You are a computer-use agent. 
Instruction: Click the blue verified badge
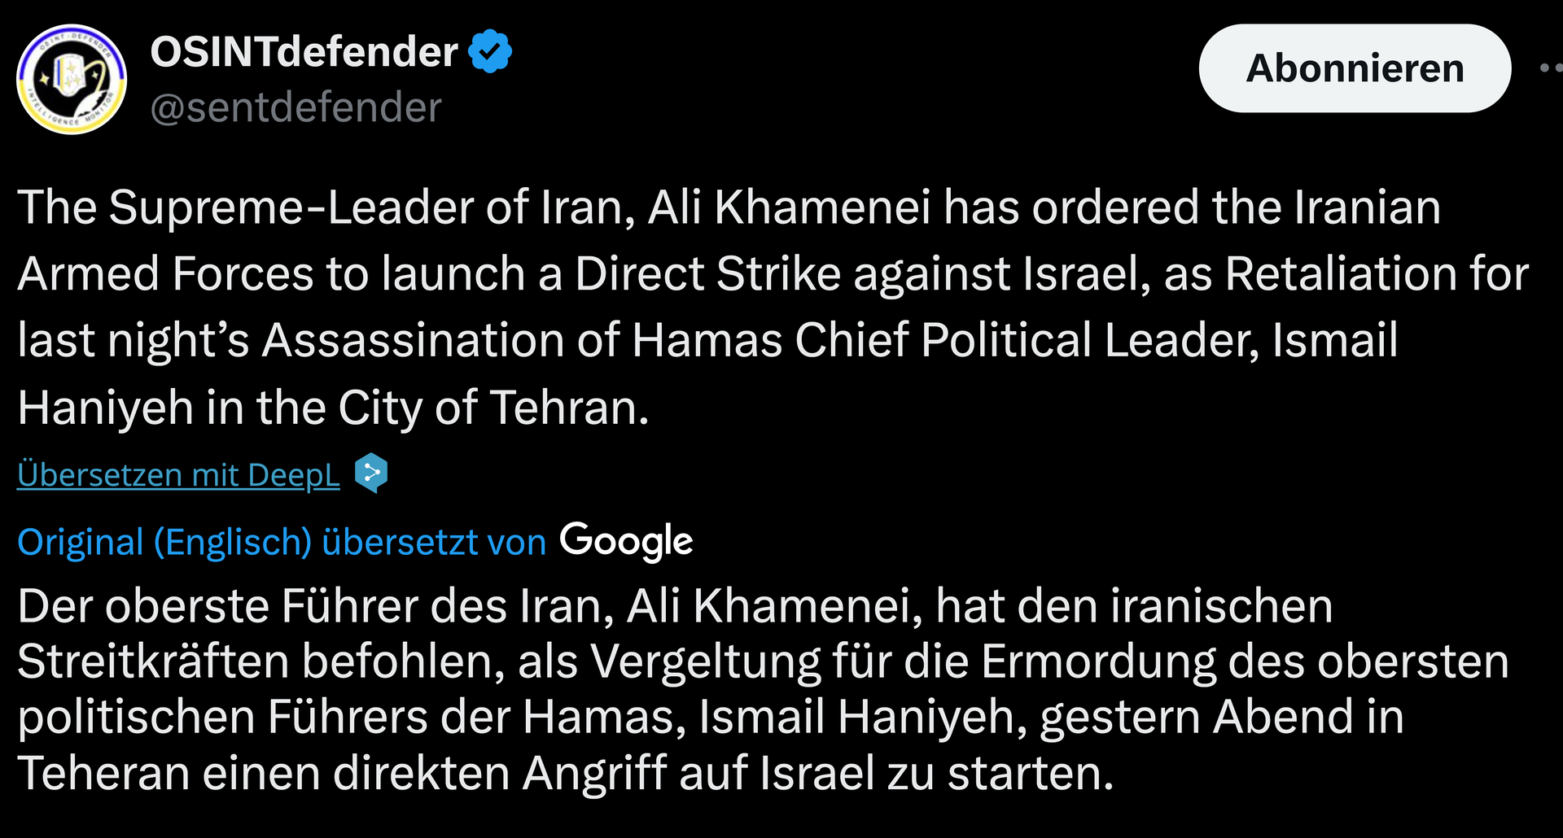490,51
